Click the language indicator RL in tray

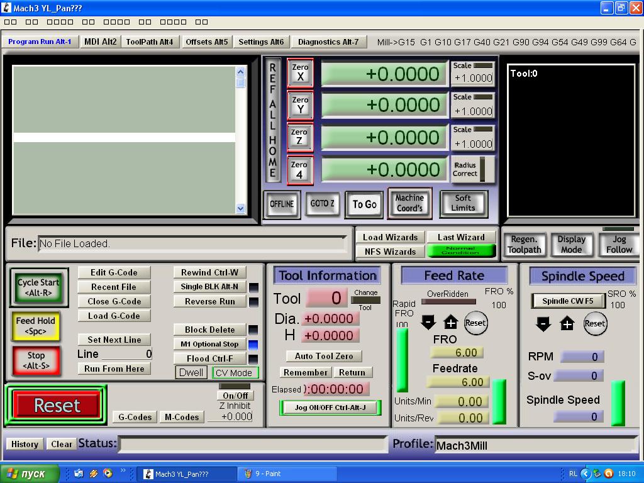coord(573,474)
